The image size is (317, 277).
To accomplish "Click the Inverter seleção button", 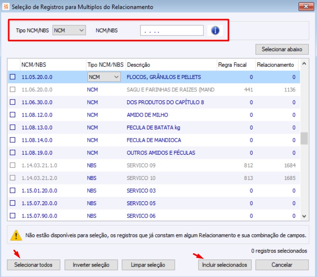I will click(91, 265).
